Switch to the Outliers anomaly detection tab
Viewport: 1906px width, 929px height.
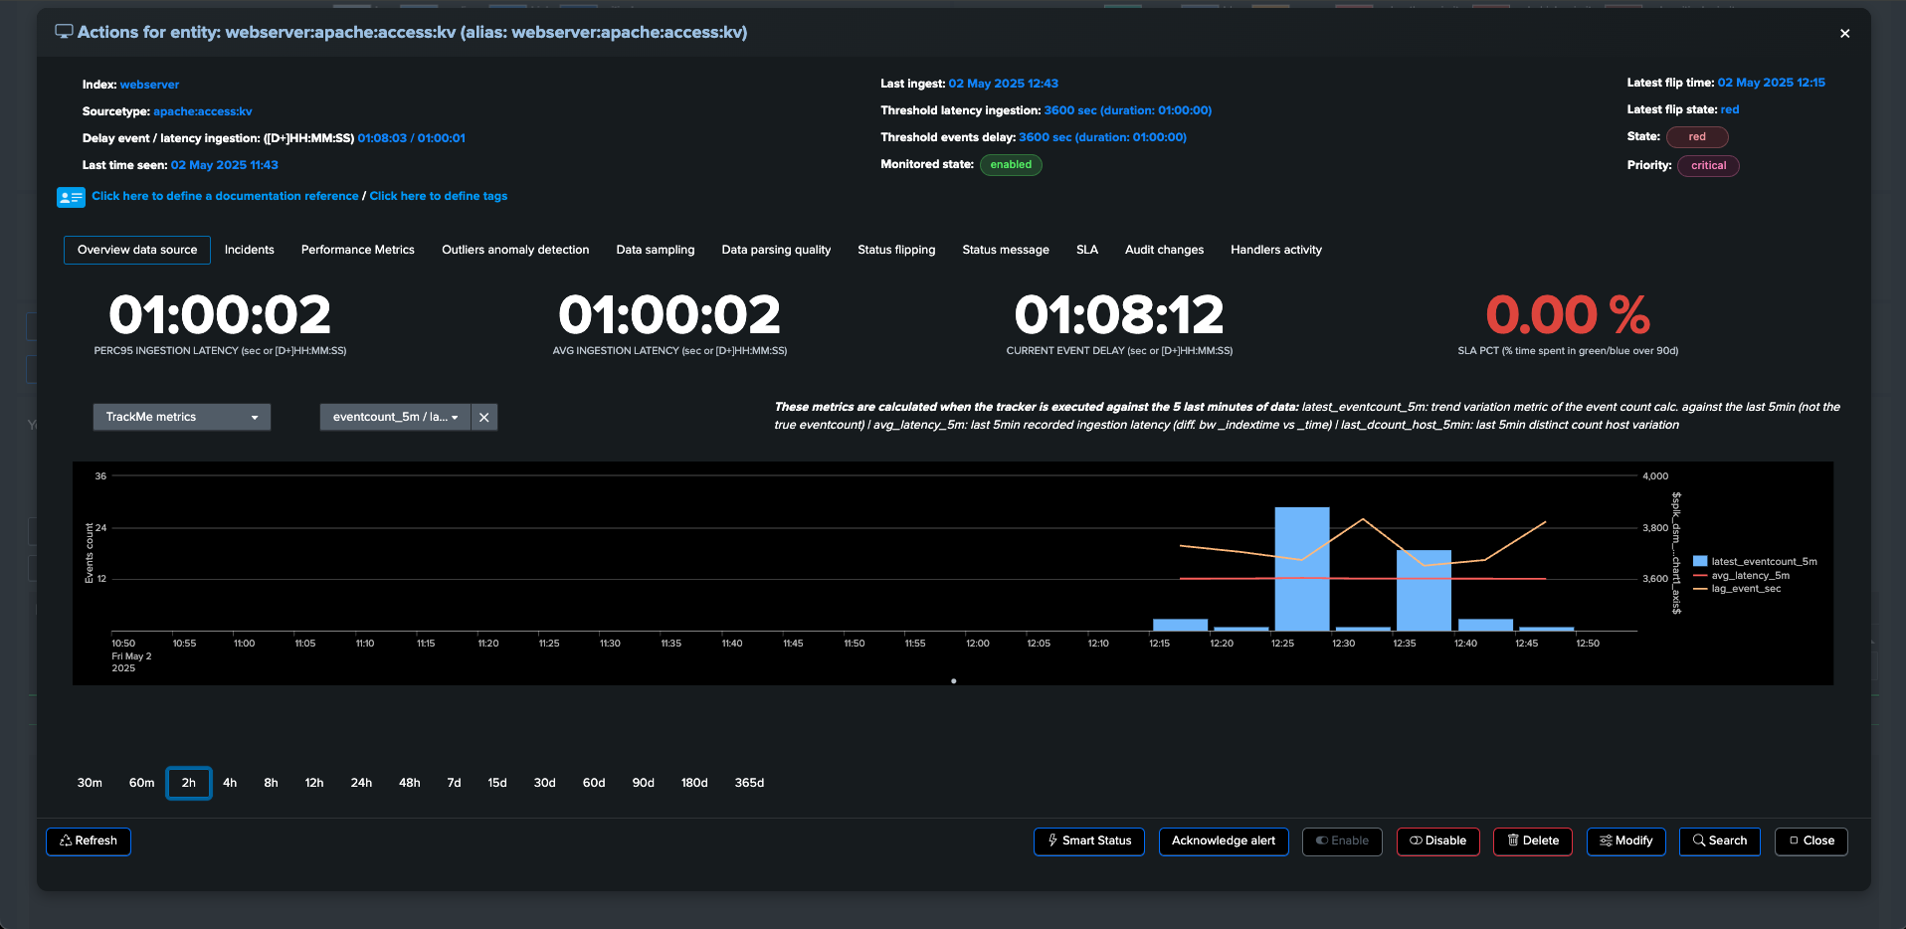click(x=515, y=250)
